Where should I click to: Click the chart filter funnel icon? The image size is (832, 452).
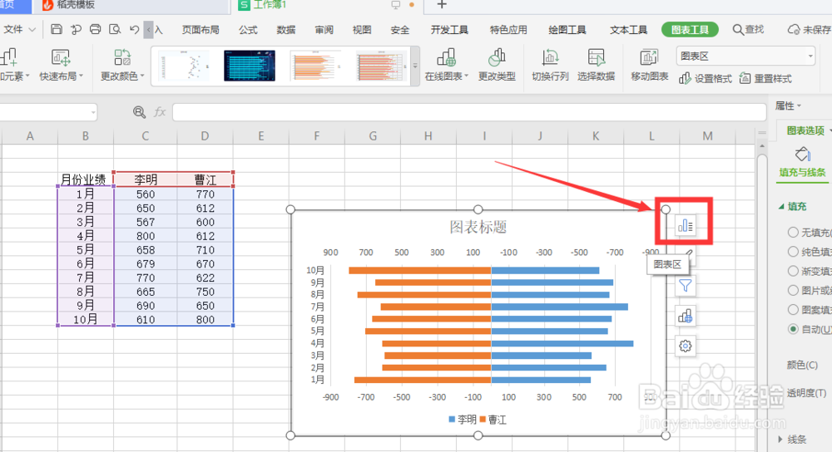tap(685, 286)
